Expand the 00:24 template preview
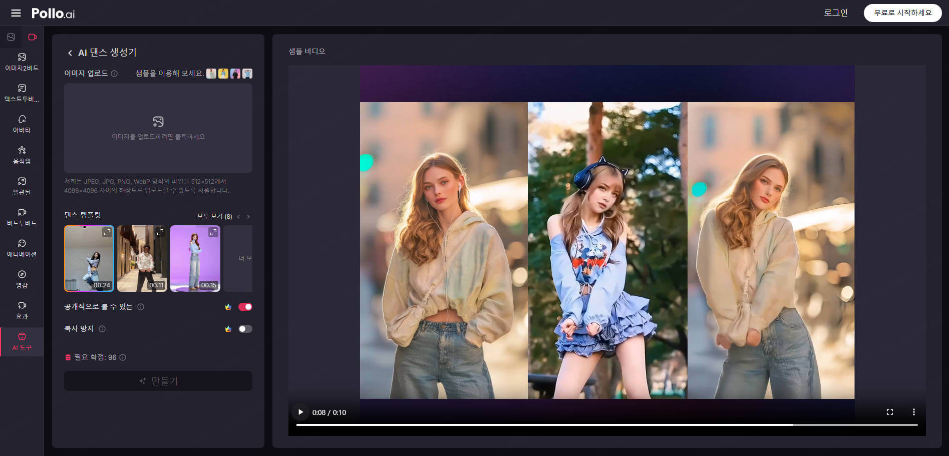 [x=107, y=232]
